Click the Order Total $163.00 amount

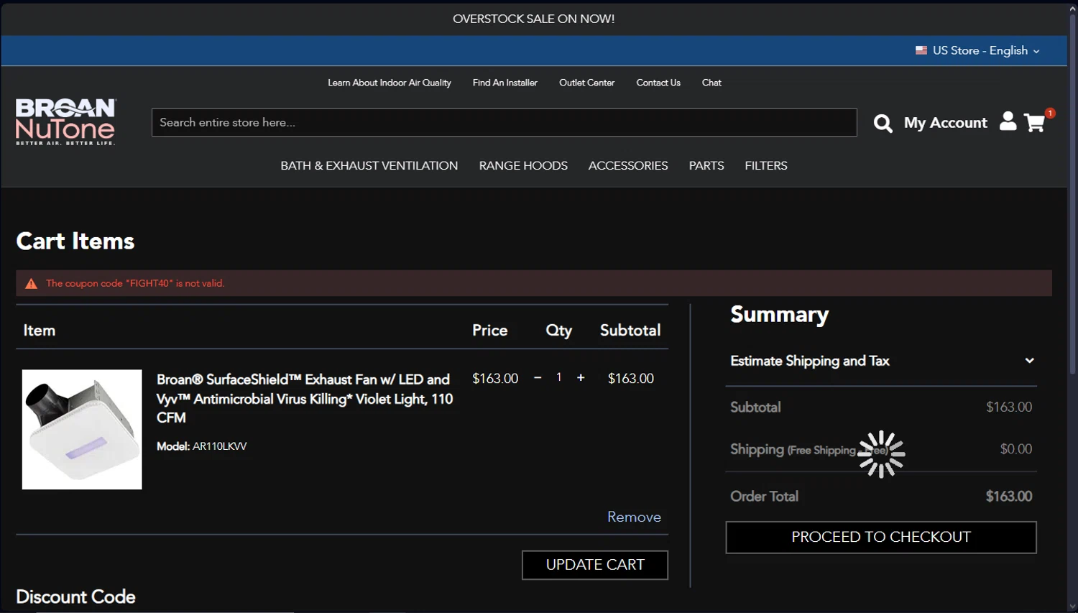point(1009,496)
